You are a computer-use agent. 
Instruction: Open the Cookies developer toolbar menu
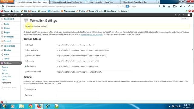pos(15,11)
